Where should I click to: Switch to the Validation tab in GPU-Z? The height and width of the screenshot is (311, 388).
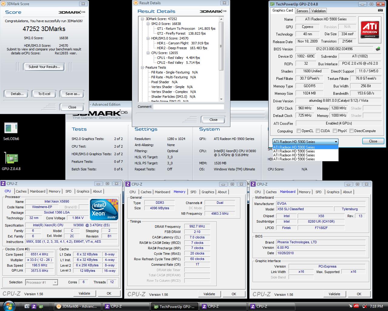tap(319, 11)
